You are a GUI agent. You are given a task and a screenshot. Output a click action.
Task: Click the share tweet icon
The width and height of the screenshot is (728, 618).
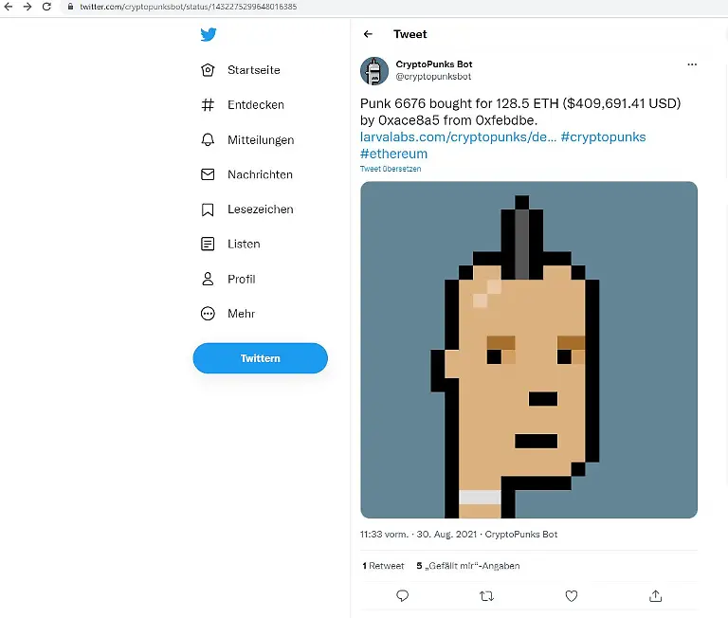point(655,595)
